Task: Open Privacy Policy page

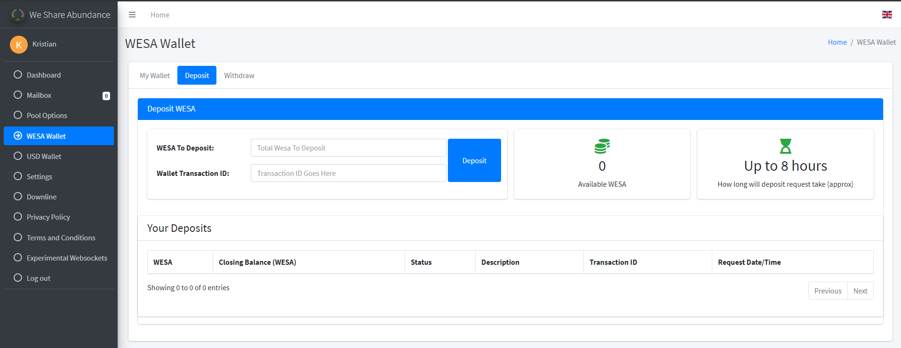Action: [x=59, y=217]
